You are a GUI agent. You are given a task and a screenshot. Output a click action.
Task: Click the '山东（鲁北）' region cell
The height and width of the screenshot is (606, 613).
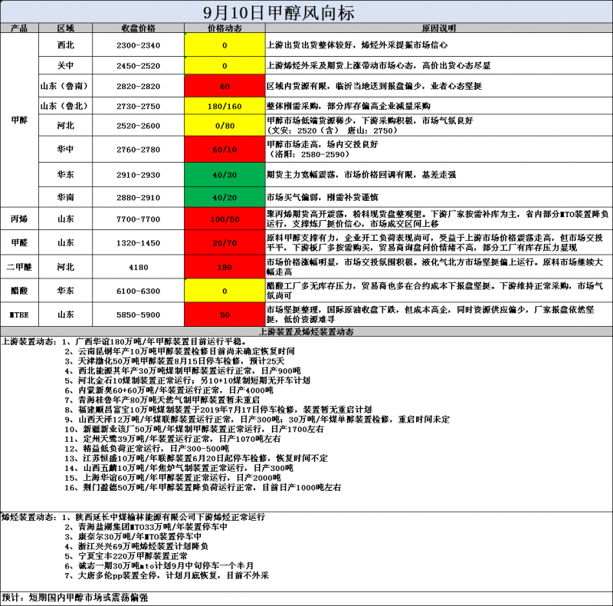tap(65, 106)
